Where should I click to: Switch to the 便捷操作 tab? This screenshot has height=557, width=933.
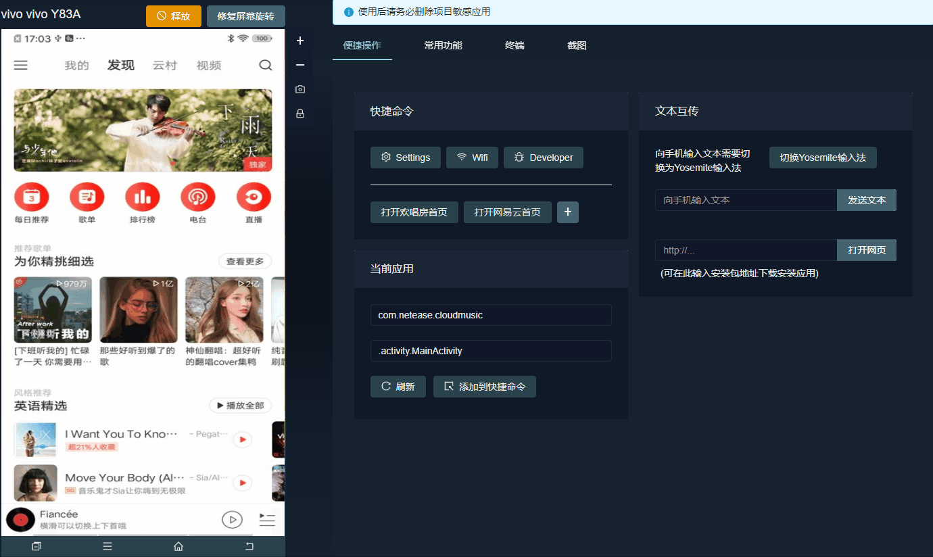pyautogui.click(x=362, y=45)
